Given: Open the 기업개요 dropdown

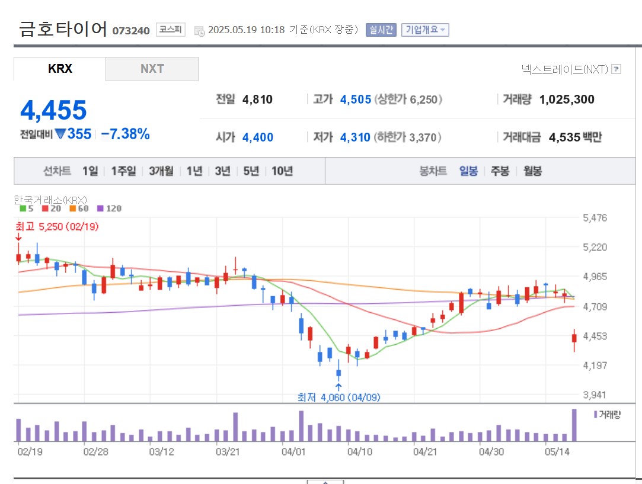Looking at the screenshot, I should click(x=425, y=30).
